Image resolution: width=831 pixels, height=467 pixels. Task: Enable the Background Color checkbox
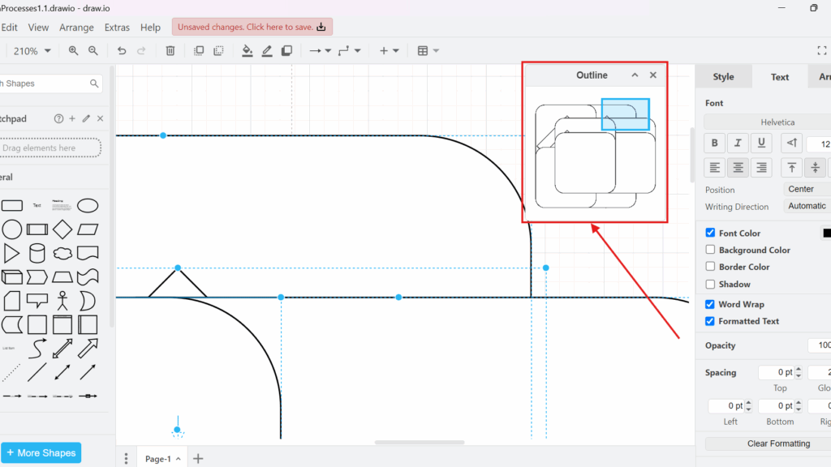click(x=709, y=250)
